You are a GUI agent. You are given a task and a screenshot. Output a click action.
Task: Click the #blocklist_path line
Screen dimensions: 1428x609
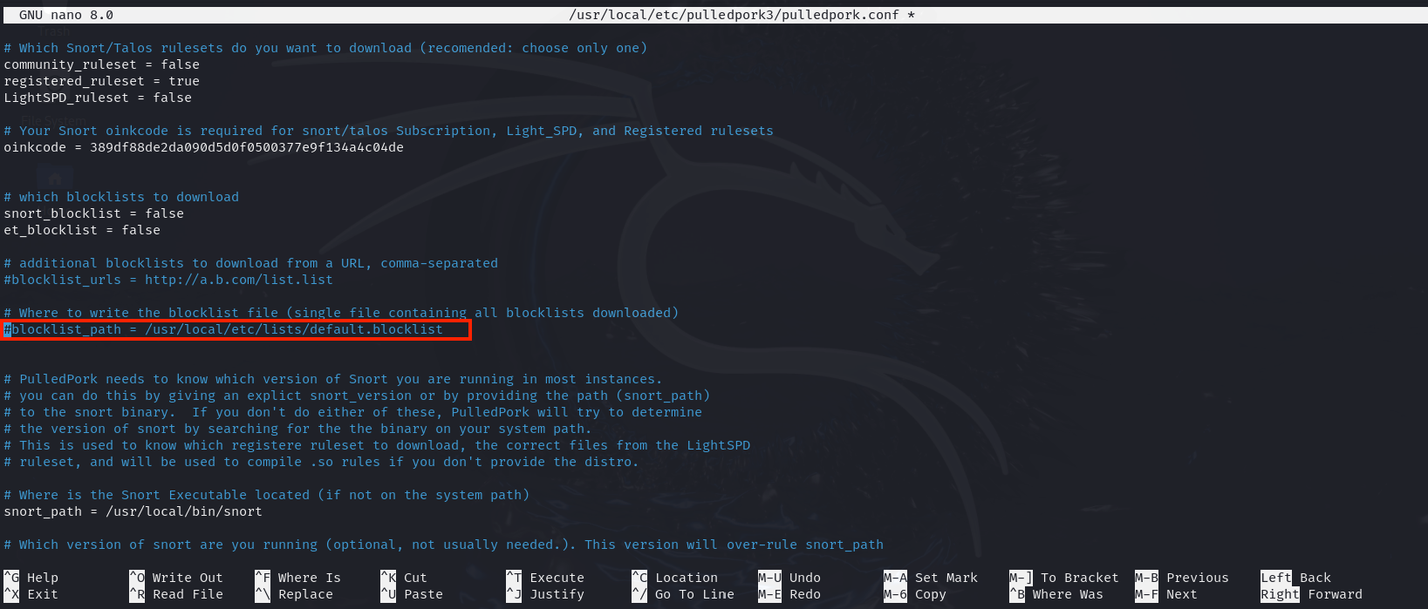pyautogui.click(x=223, y=329)
